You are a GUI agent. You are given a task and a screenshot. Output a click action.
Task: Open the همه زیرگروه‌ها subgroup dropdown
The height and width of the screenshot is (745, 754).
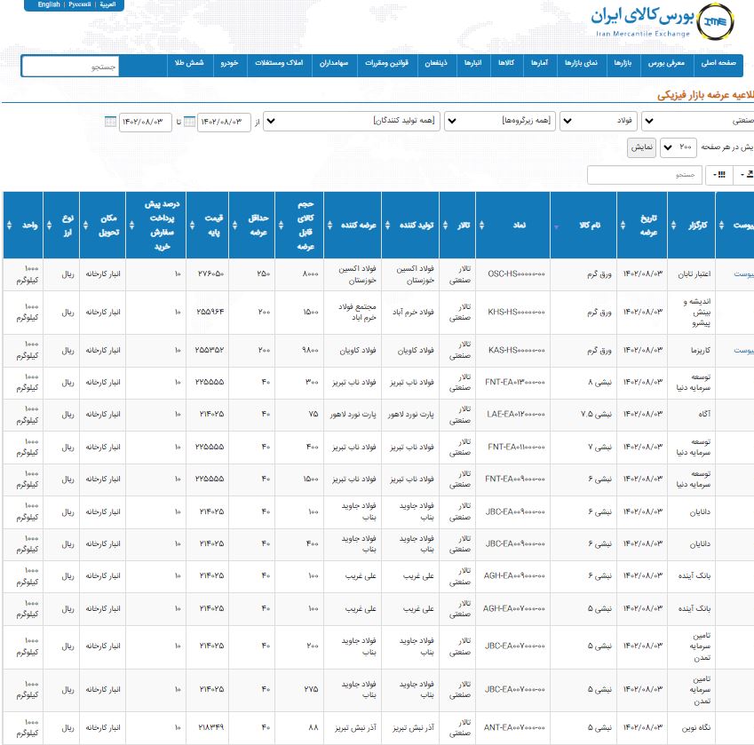tap(500, 121)
